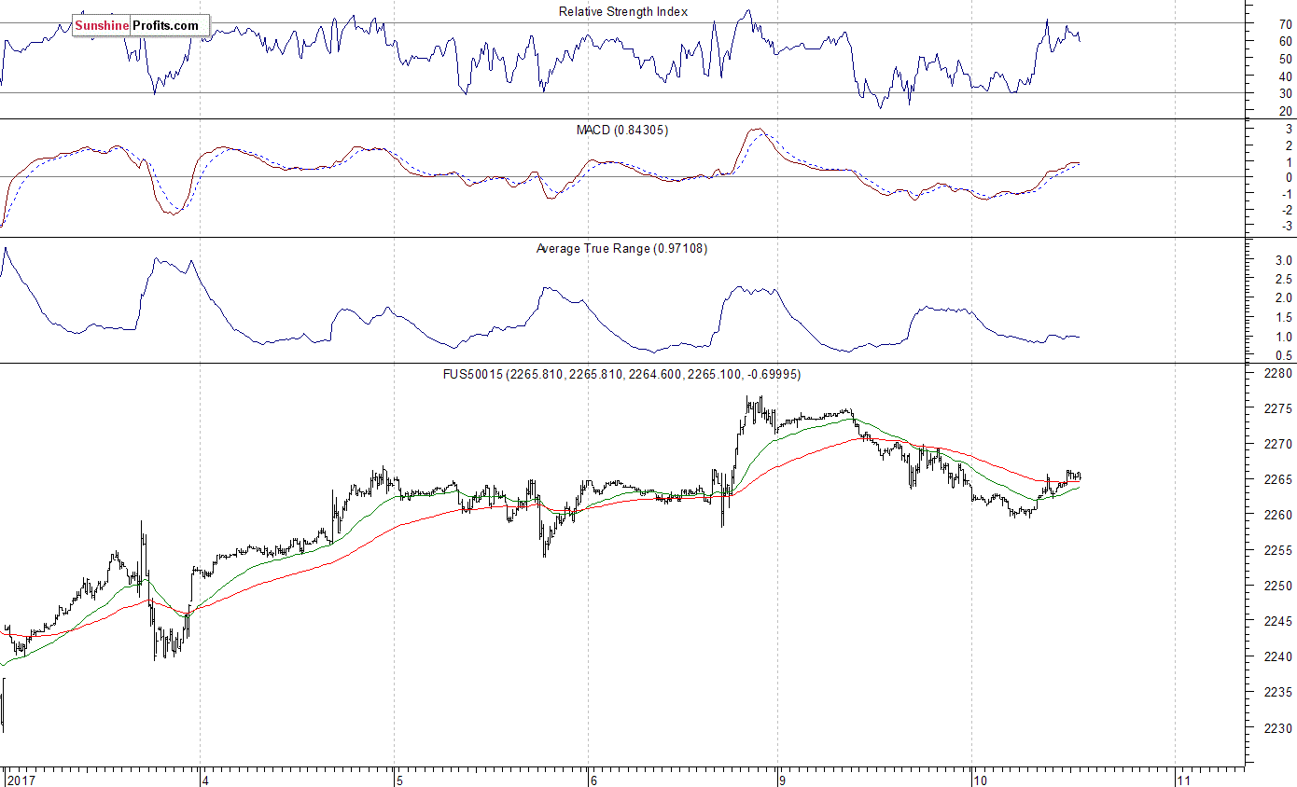Select the Average True Range (0.97108) title
Image resolution: width=1297 pixels, height=787 pixels.
click(x=621, y=249)
